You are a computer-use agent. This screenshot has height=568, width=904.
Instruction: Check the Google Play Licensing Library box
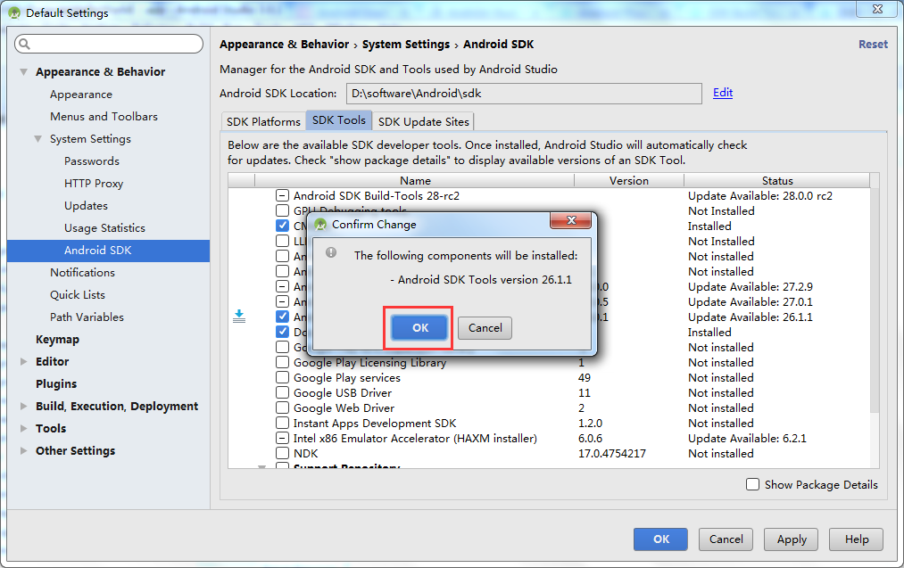283,362
